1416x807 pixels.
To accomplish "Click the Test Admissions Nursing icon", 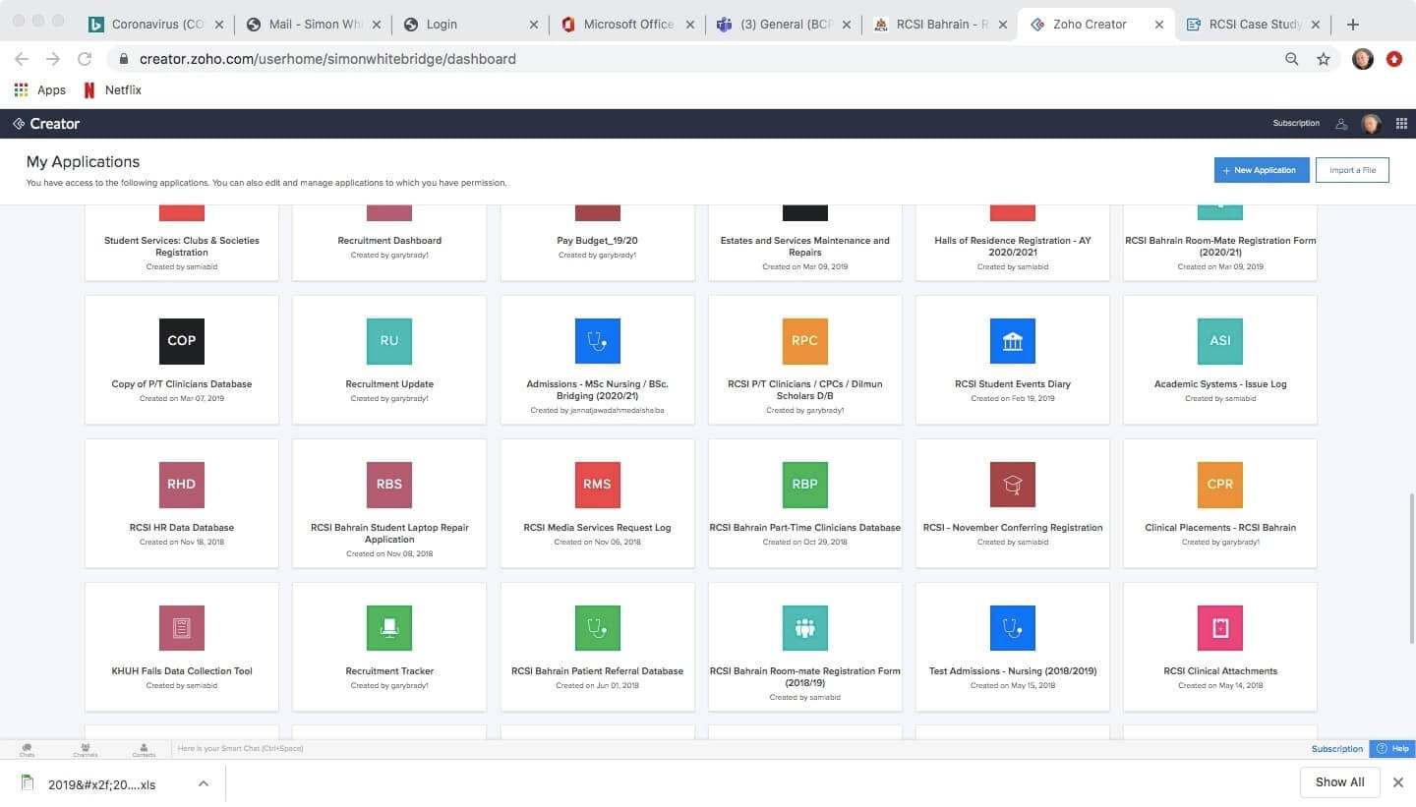I will pyautogui.click(x=1013, y=628).
